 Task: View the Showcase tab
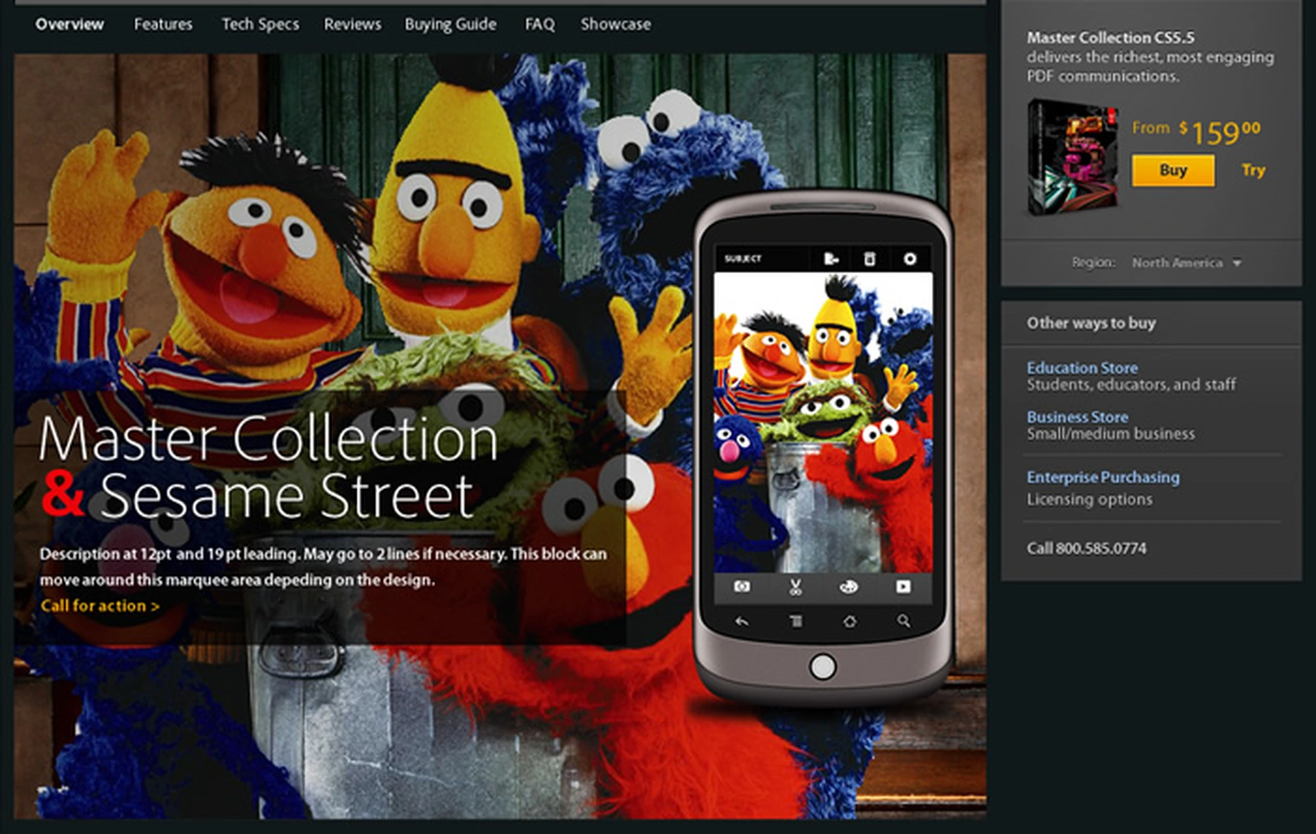[616, 24]
